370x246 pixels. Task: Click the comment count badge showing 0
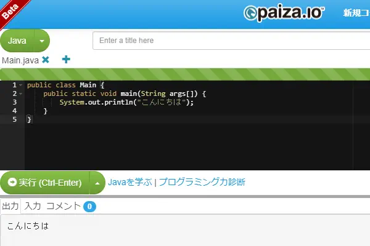pyautogui.click(x=89, y=207)
